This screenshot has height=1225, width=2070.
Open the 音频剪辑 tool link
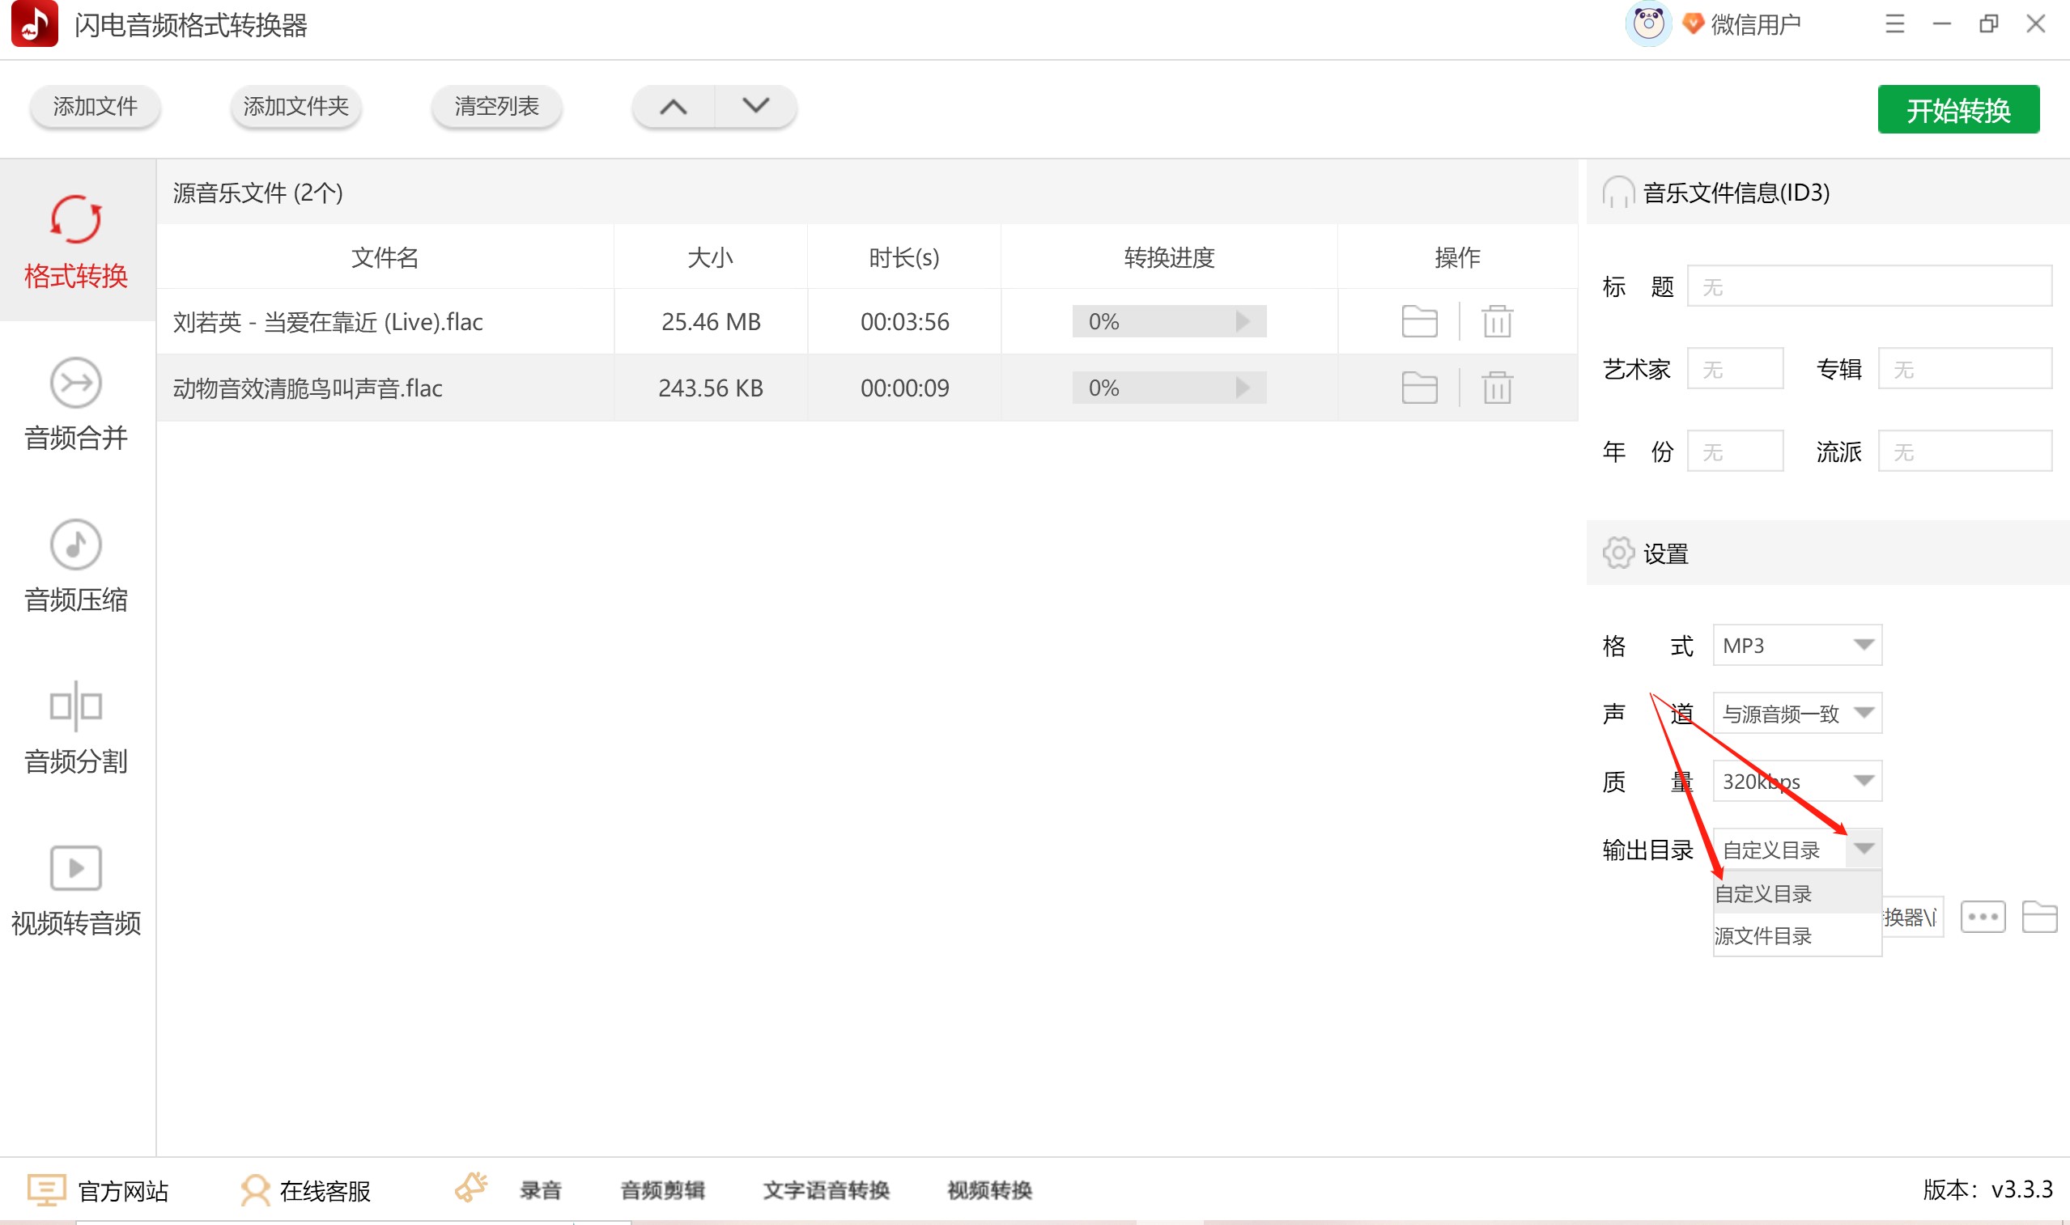(662, 1190)
